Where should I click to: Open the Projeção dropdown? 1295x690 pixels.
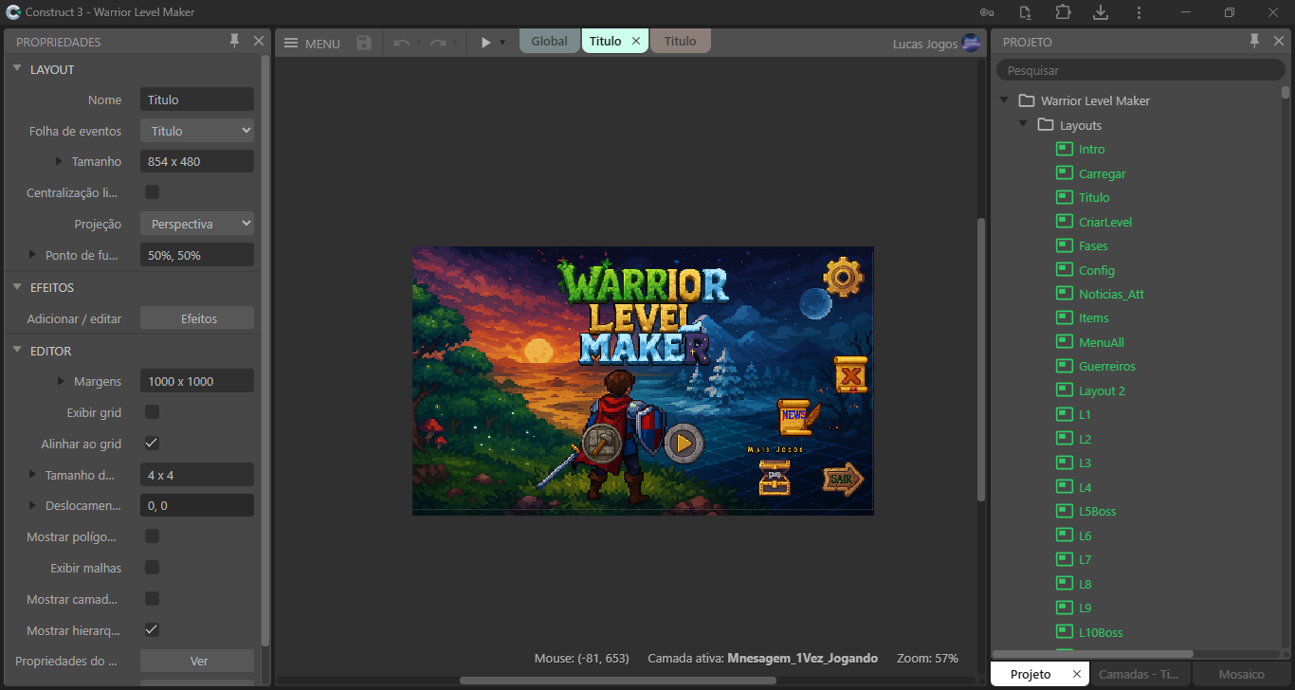(x=197, y=224)
